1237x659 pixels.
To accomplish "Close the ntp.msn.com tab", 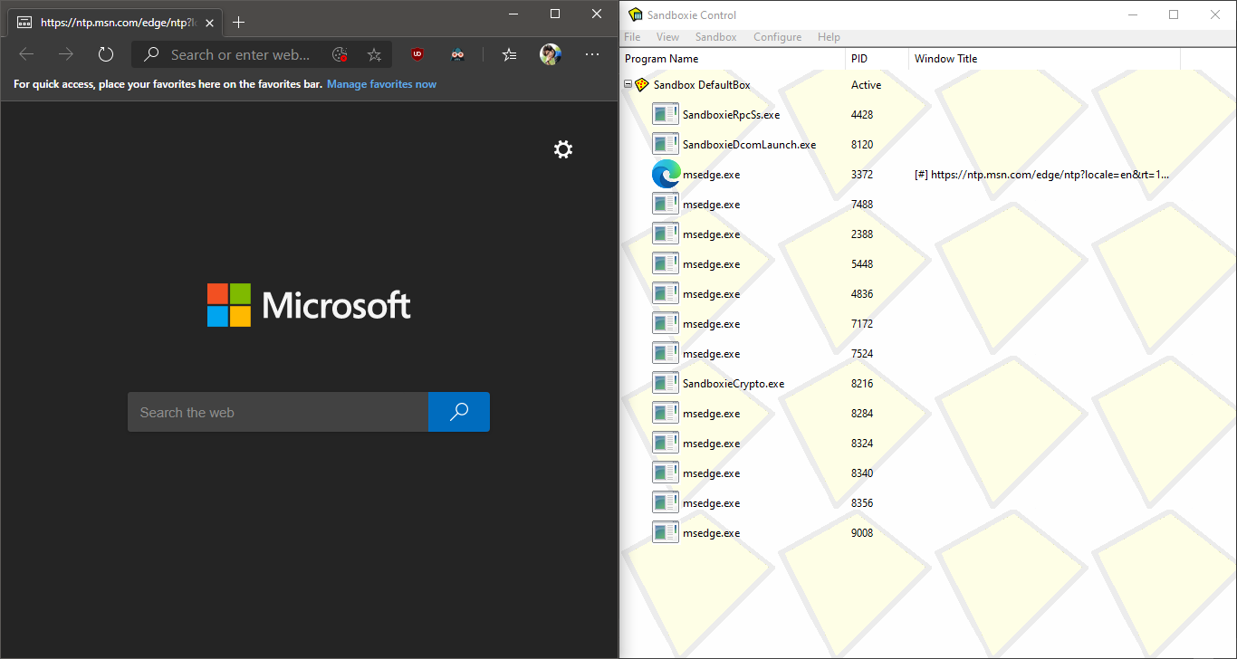I will pyautogui.click(x=209, y=23).
